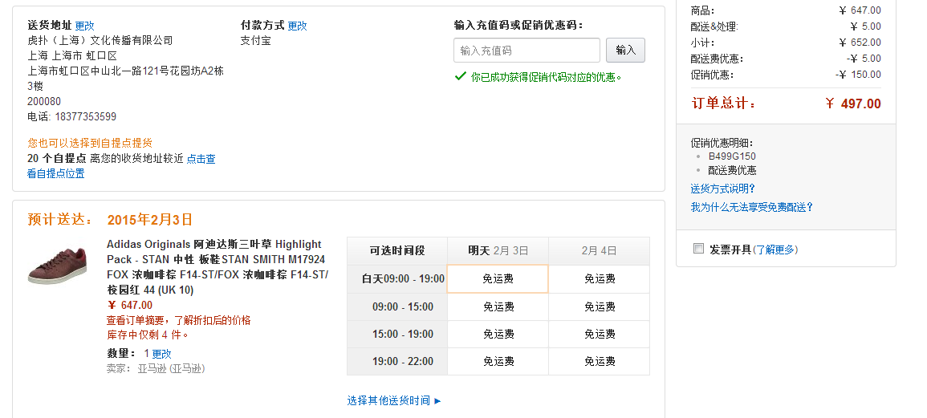Click product title Adidas Originals text
This screenshot has height=418, width=927.
pos(218,266)
